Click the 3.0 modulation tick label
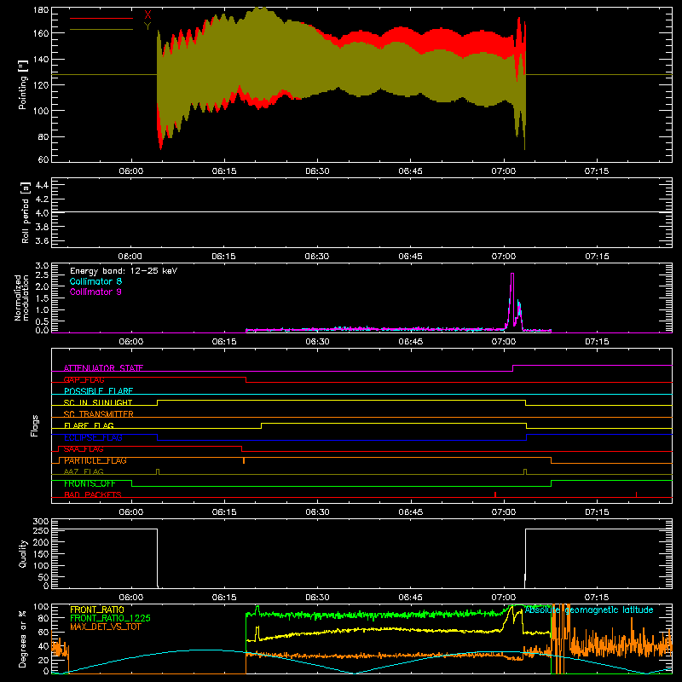682x682 pixels. (x=42, y=266)
